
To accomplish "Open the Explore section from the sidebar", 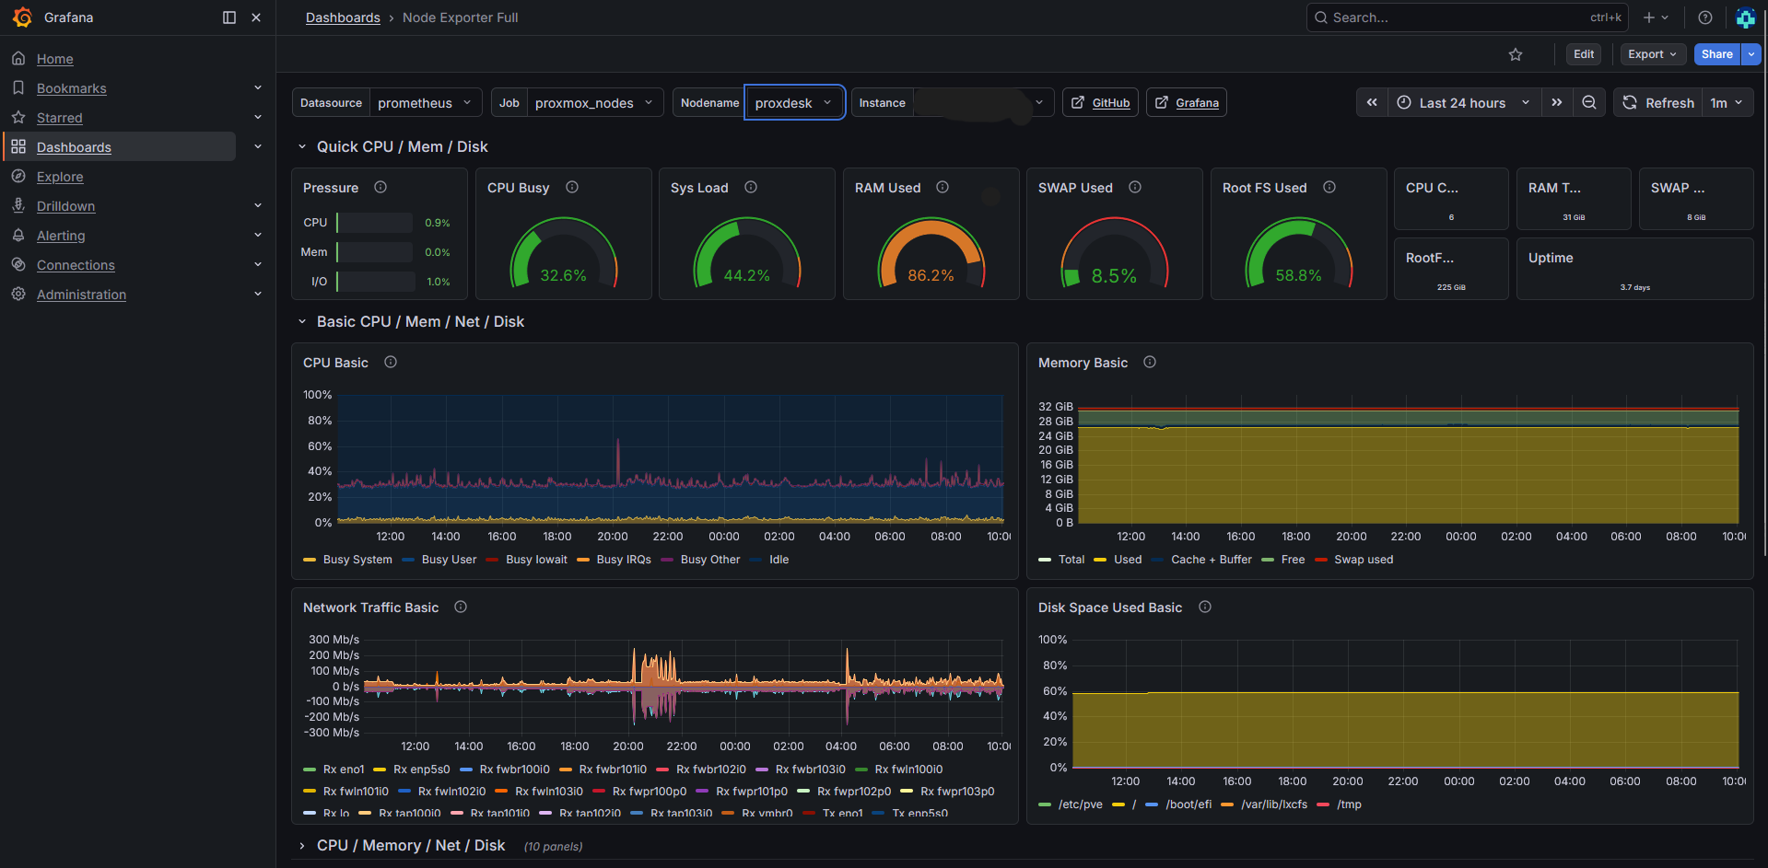I will [x=60, y=176].
